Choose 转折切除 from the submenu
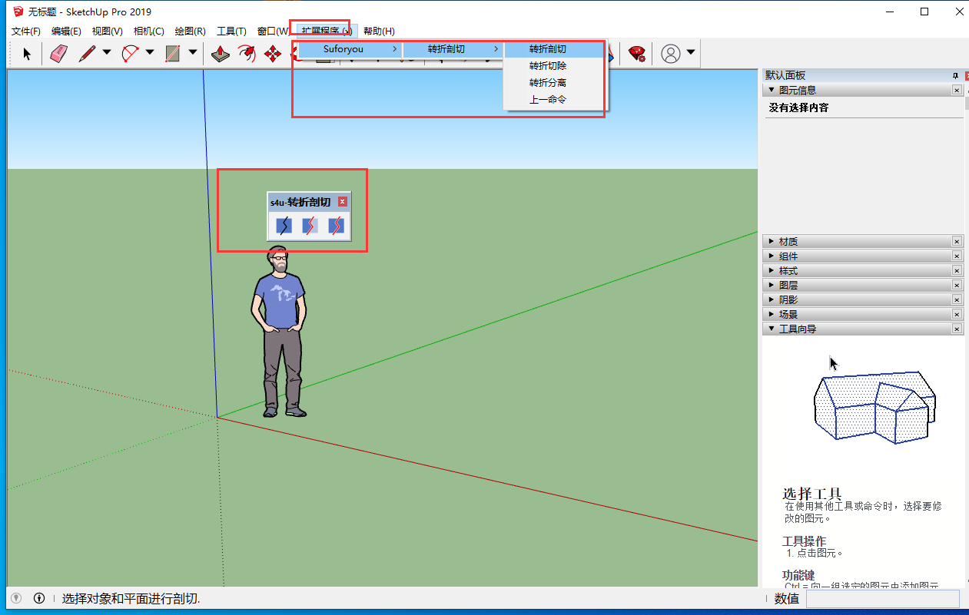Viewport: 969px width, 615px height. 547,66
